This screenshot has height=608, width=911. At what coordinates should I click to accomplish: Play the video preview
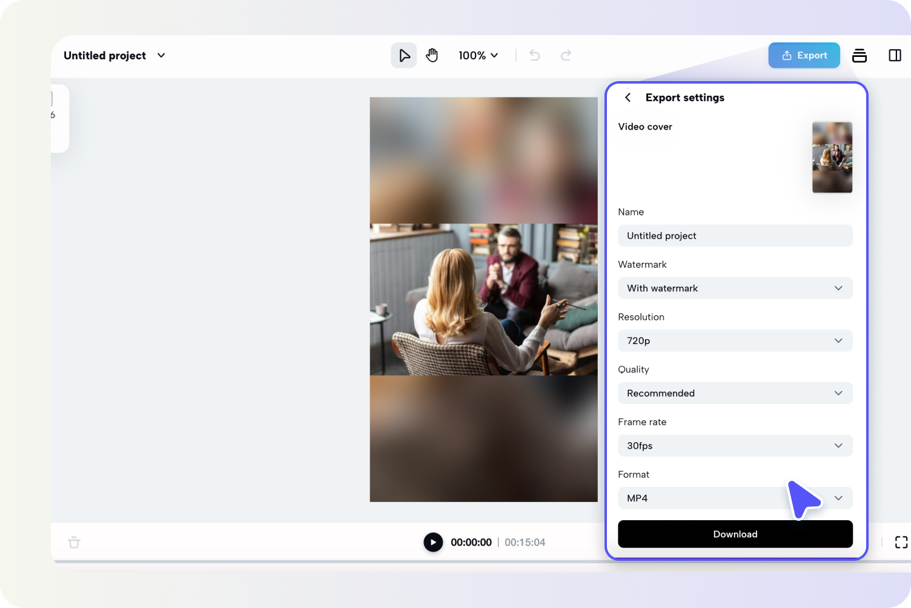click(x=433, y=542)
